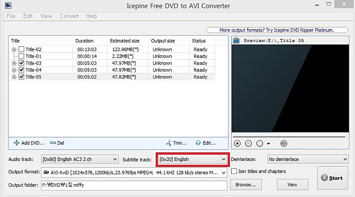Screen dimensions: 355x197
Task: Uncheck the Title-05 checkbox
Action: 21,77
